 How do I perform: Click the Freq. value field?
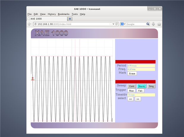point(141,69)
